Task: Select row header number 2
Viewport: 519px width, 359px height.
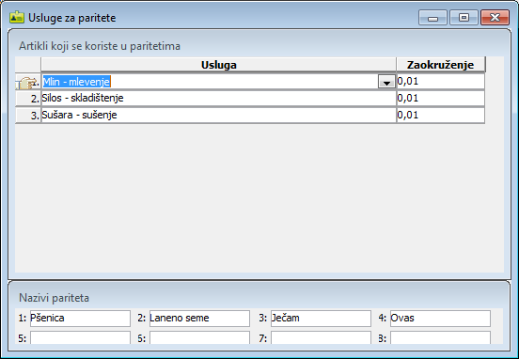Action: click(28, 99)
